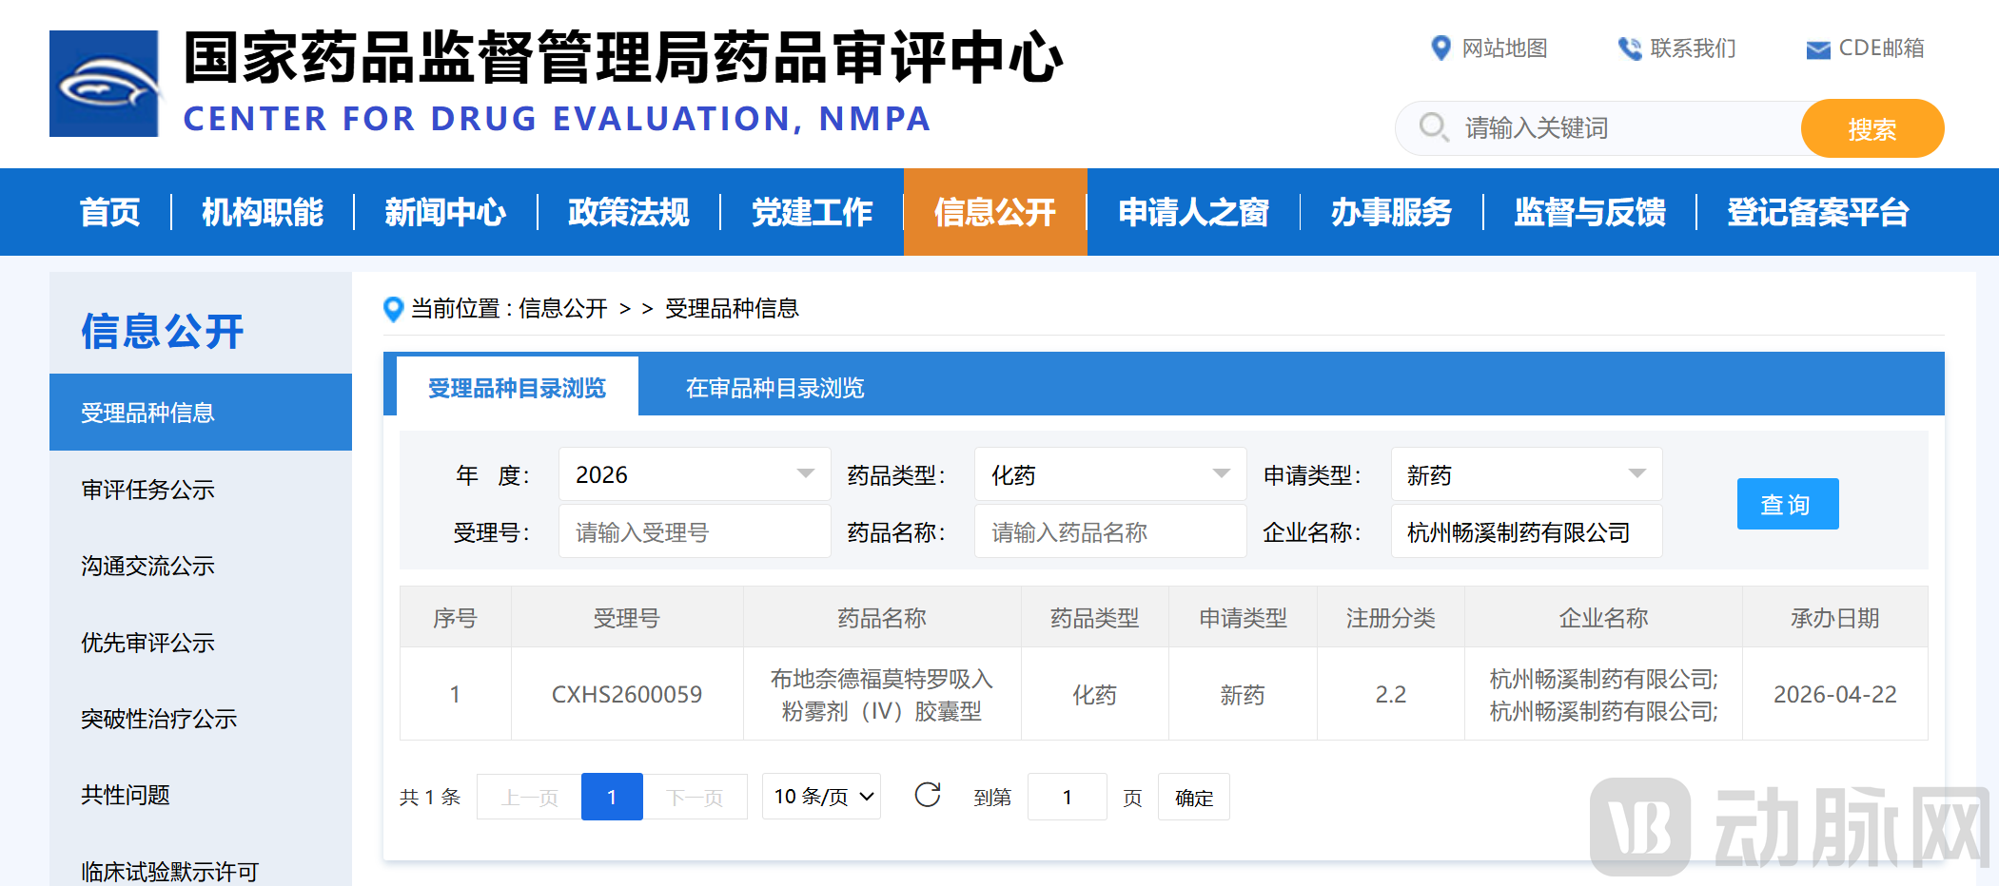The image size is (1999, 886).
Task: Open the 申请人之窗 navigation menu
Action: click(1193, 212)
